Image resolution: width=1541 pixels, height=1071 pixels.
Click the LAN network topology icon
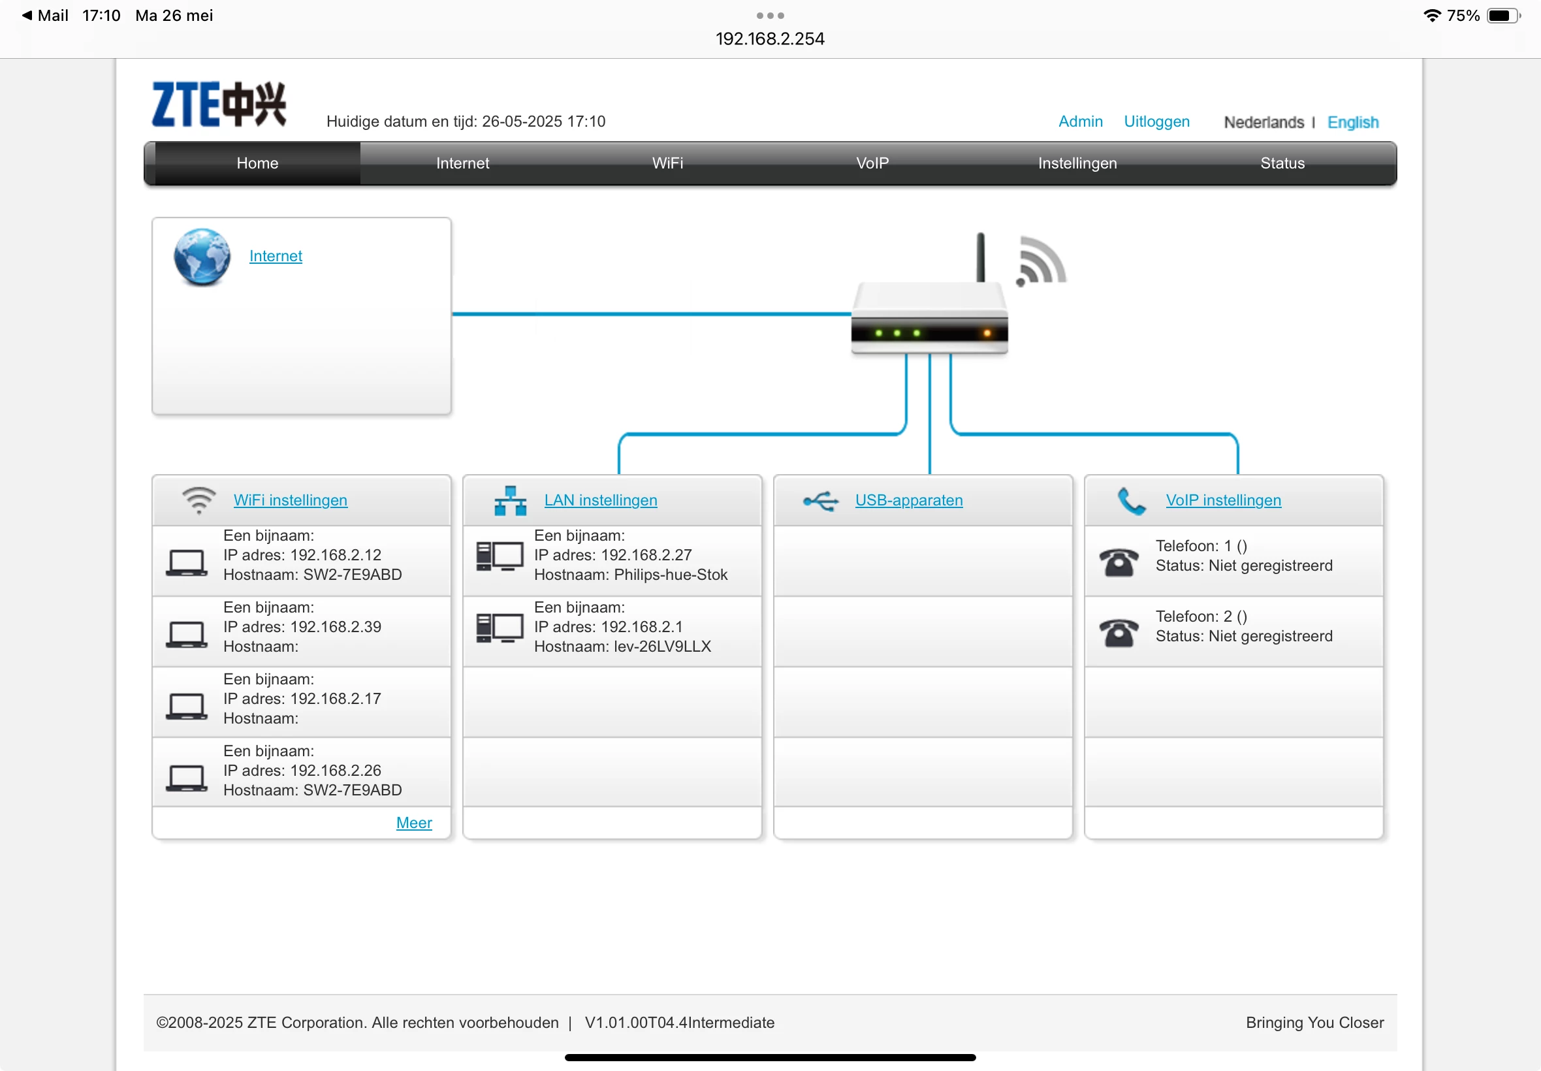pos(510,501)
